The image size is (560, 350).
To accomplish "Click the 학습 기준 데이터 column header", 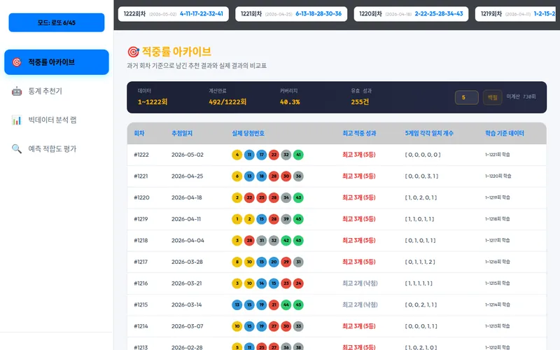I will pyautogui.click(x=504, y=133).
